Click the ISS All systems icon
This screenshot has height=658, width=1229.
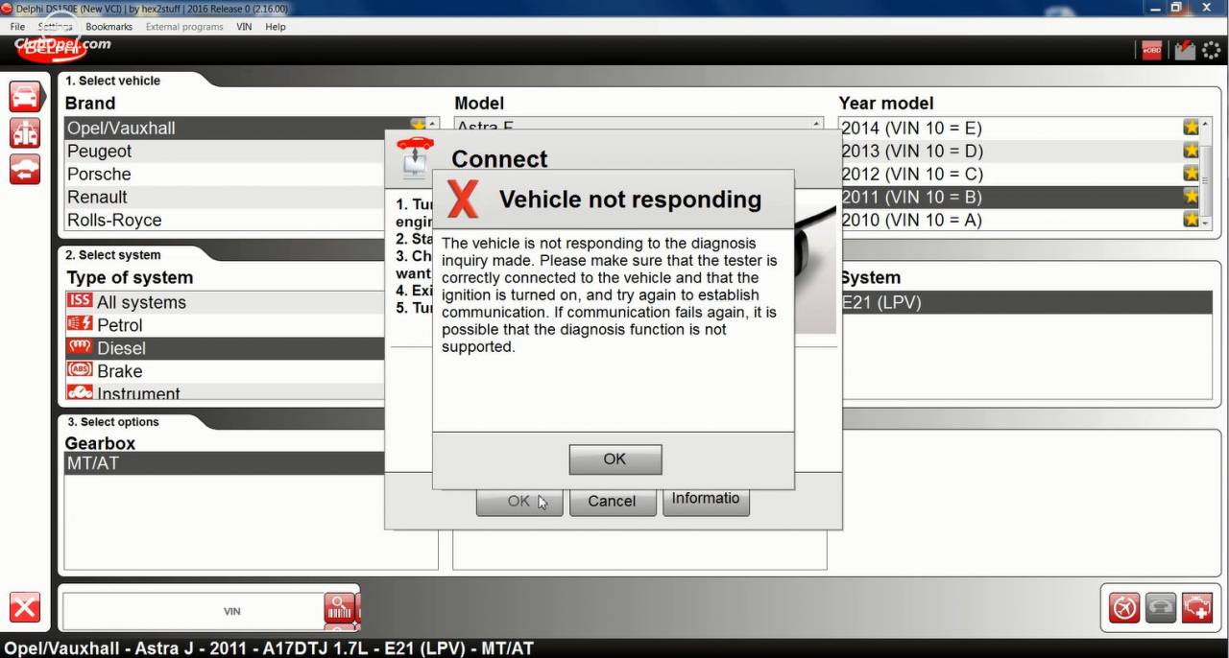(x=80, y=301)
